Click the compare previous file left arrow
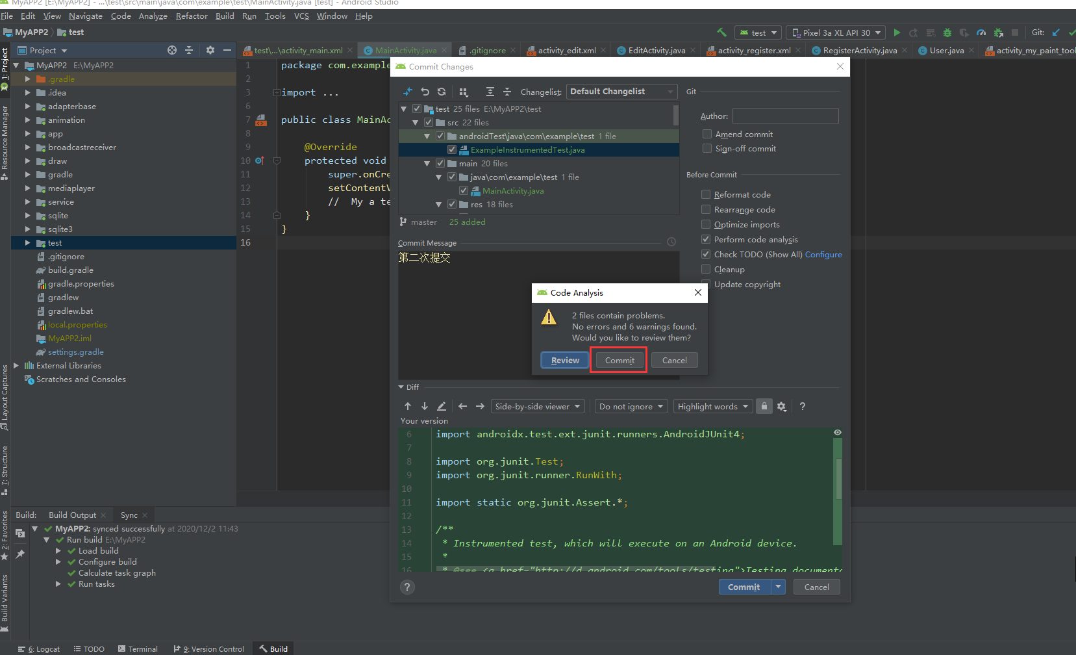This screenshot has width=1076, height=655. pos(463,406)
